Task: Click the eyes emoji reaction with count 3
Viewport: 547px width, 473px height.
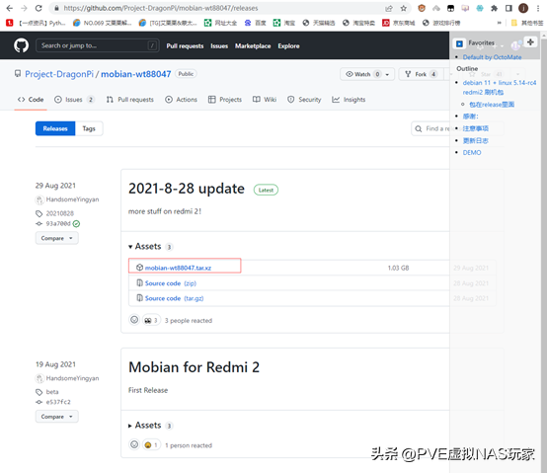Action: tap(151, 320)
